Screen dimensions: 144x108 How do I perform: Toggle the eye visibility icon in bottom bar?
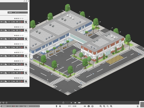(x=85, y=106)
